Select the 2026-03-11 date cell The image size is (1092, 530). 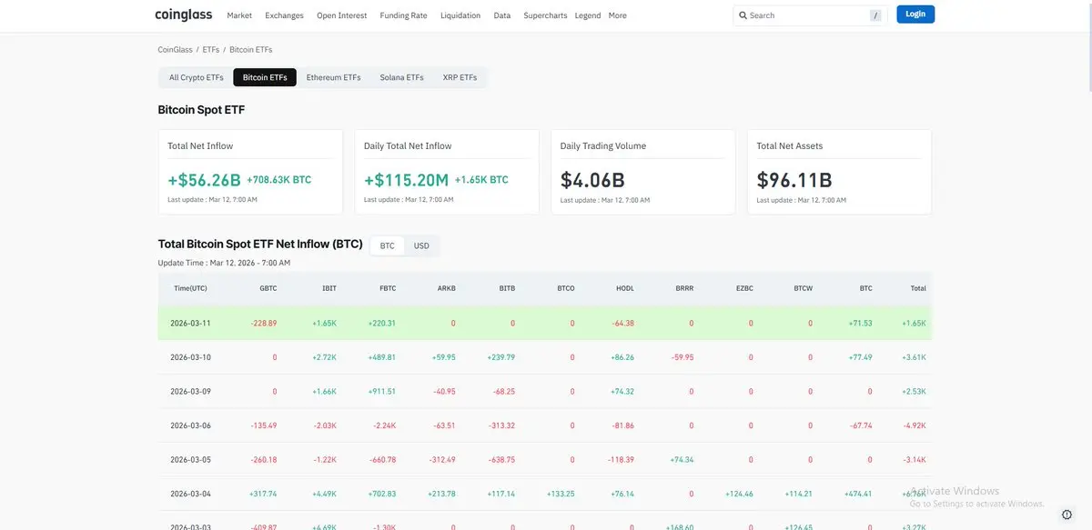pyautogui.click(x=190, y=323)
